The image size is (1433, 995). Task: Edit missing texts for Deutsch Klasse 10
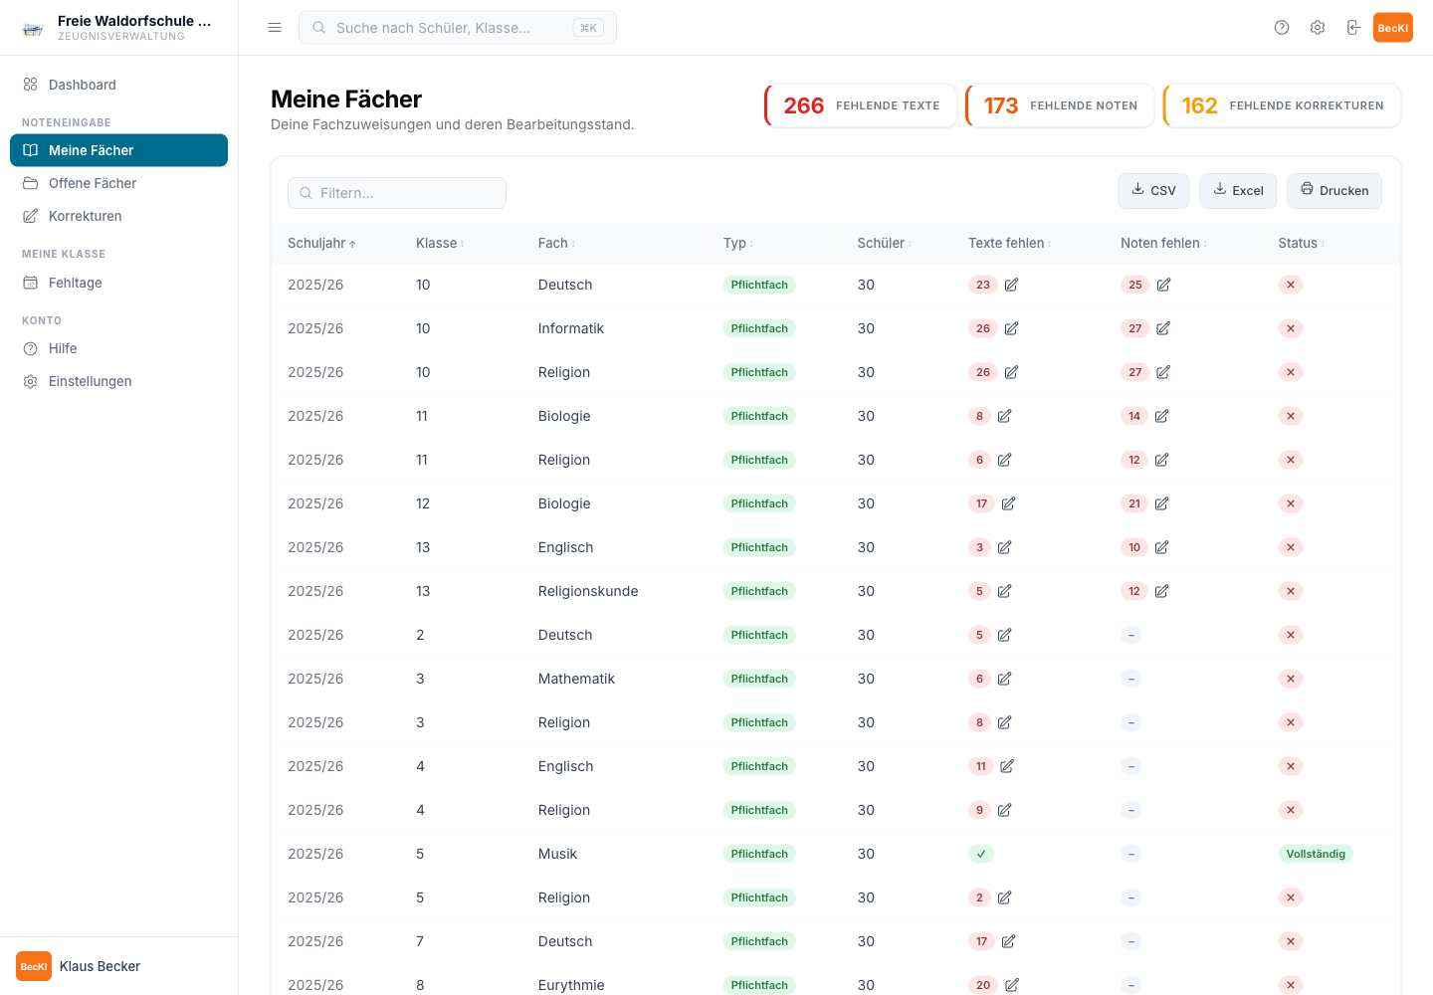(x=1011, y=285)
